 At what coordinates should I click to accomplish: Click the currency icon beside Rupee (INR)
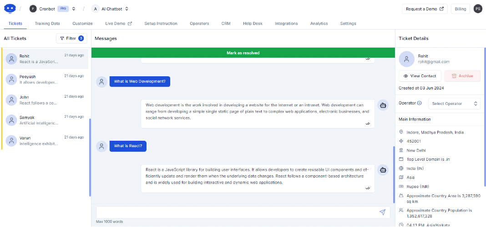[401, 187]
